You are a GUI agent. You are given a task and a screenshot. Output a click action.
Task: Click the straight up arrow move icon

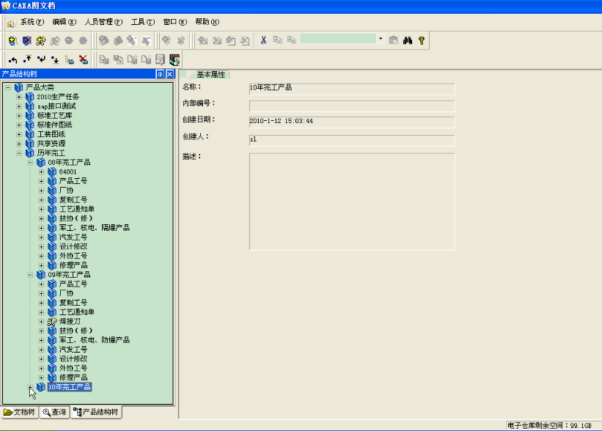tap(27, 59)
